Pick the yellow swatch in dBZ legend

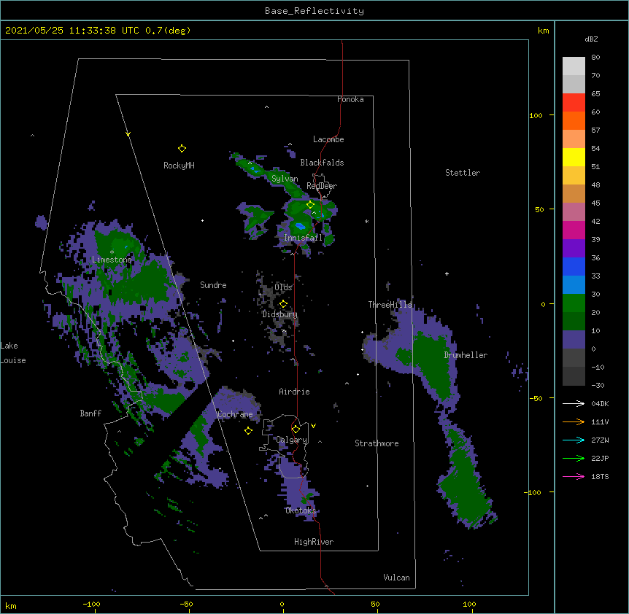[574, 157]
